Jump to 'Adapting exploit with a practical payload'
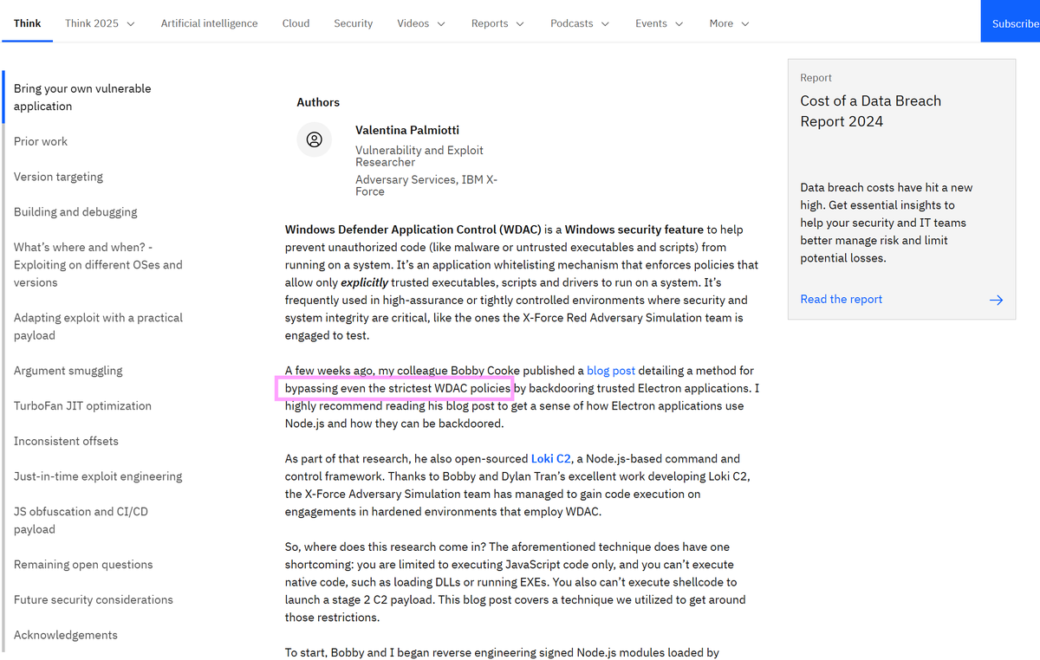This screenshot has width=1040, height=660. point(98,327)
